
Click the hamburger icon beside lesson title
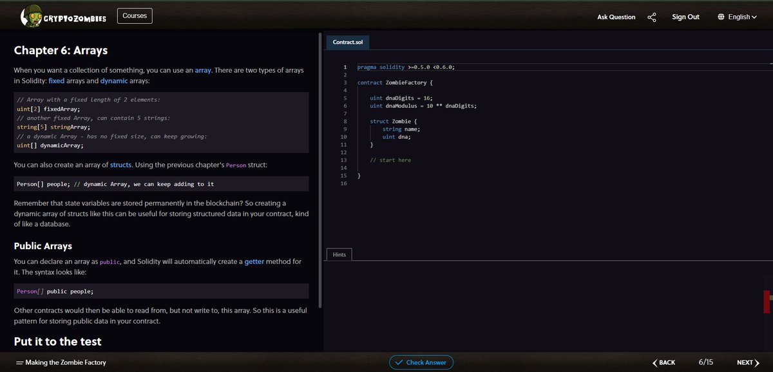click(19, 362)
